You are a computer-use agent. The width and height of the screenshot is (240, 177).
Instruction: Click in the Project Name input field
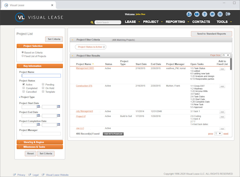pyautogui.click(x=41, y=76)
